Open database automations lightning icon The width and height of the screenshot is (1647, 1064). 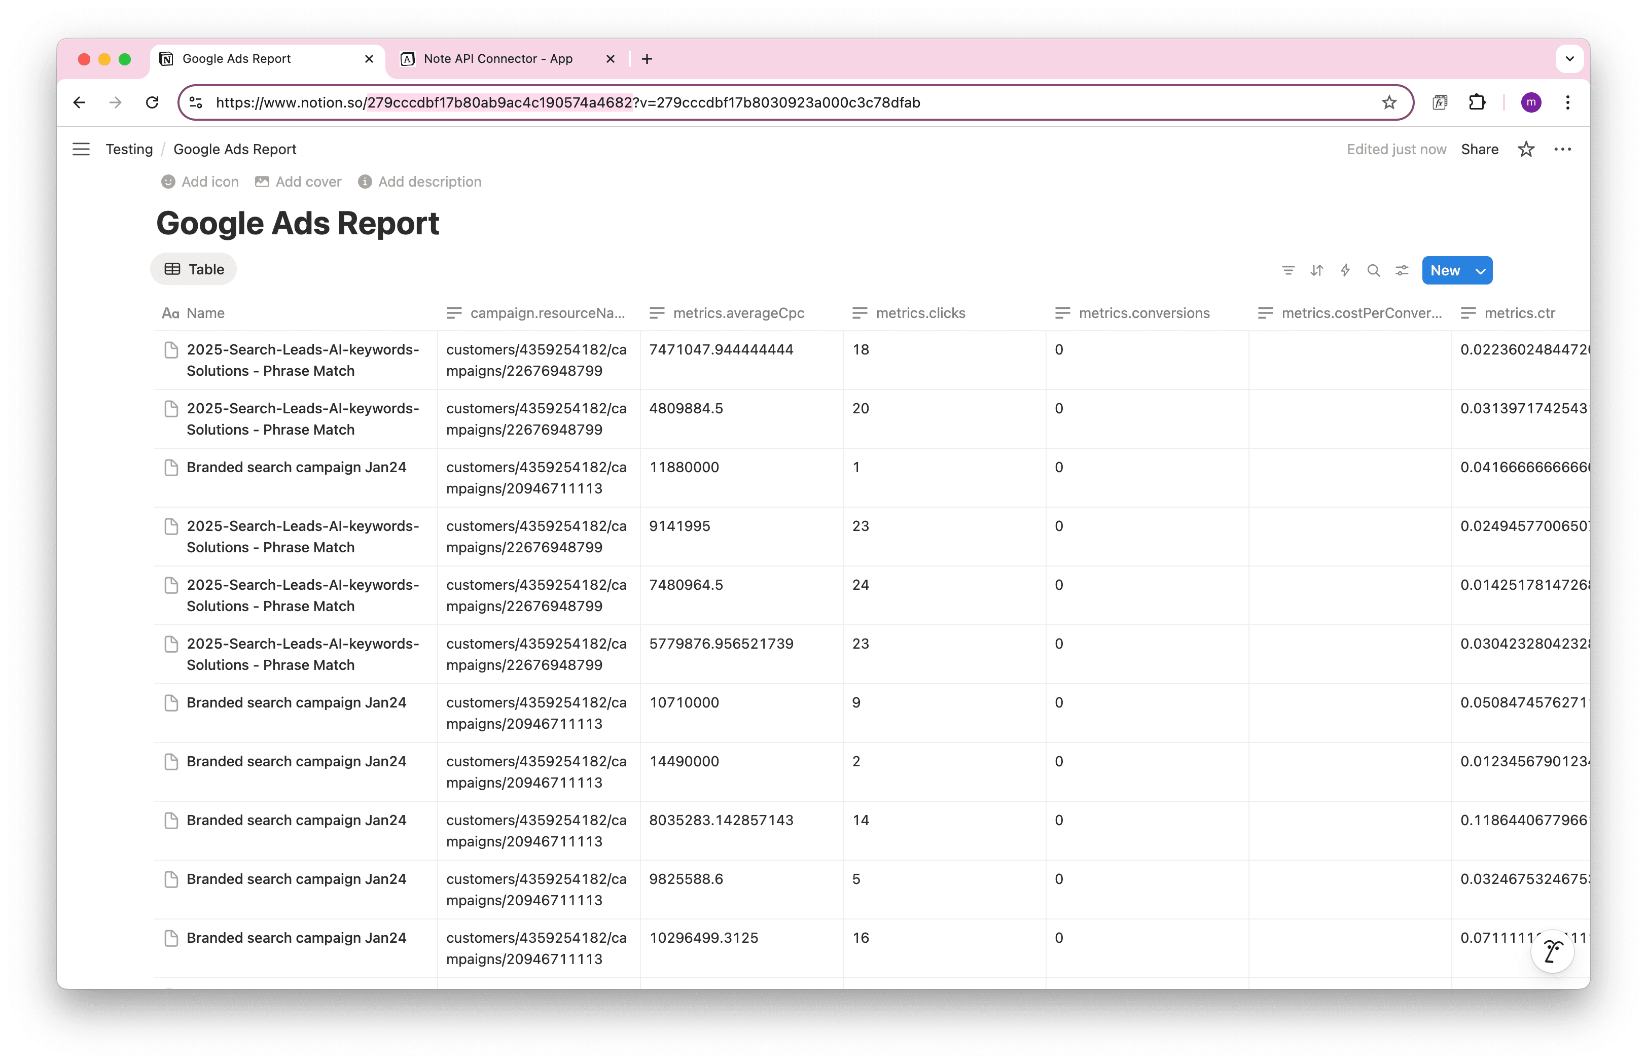pyautogui.click(x=1345, y=270)
